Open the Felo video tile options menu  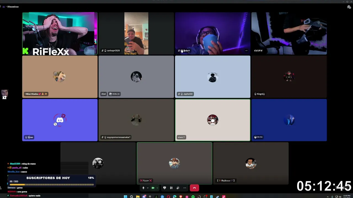click(x=246, y=51)
